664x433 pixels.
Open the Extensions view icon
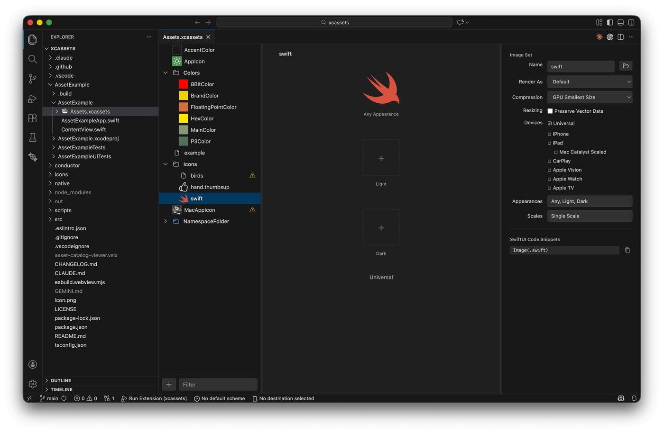(32, 118)
